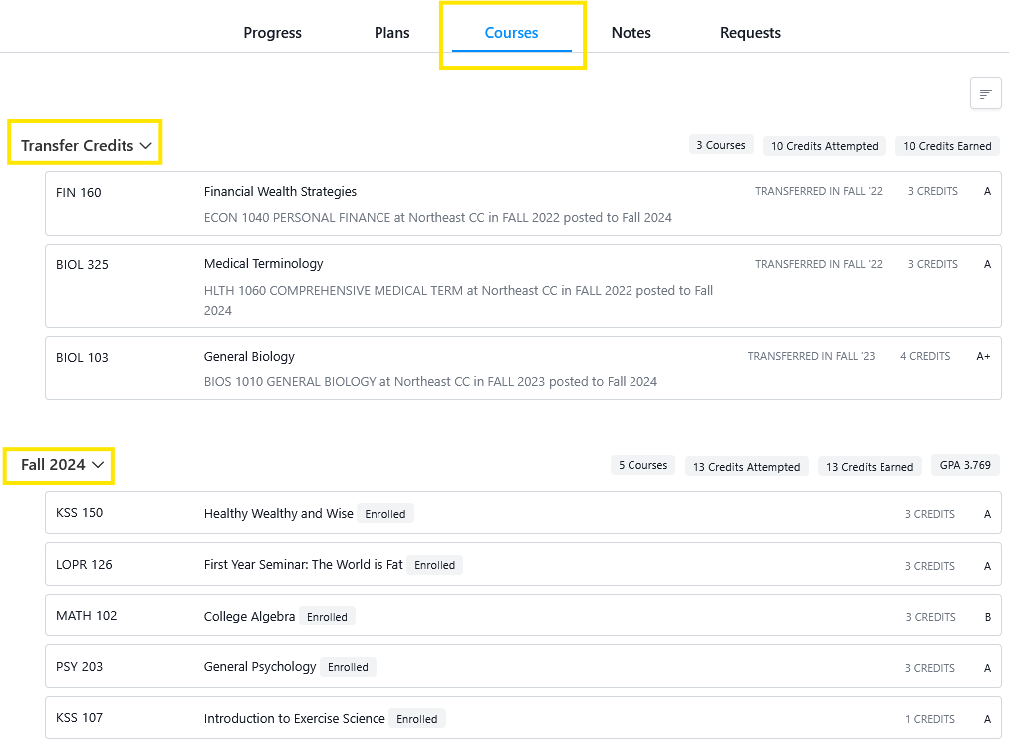
Task: Collapse the Transfer Credits section chevron
Action: click(146, 146)
